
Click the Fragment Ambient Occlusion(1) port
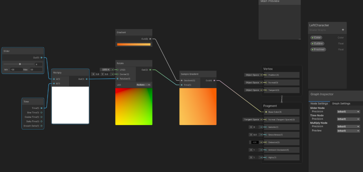coord(266,150)
